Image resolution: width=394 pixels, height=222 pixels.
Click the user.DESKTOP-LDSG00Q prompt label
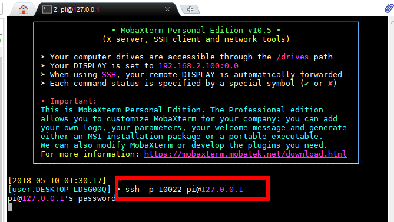(59, 190)
